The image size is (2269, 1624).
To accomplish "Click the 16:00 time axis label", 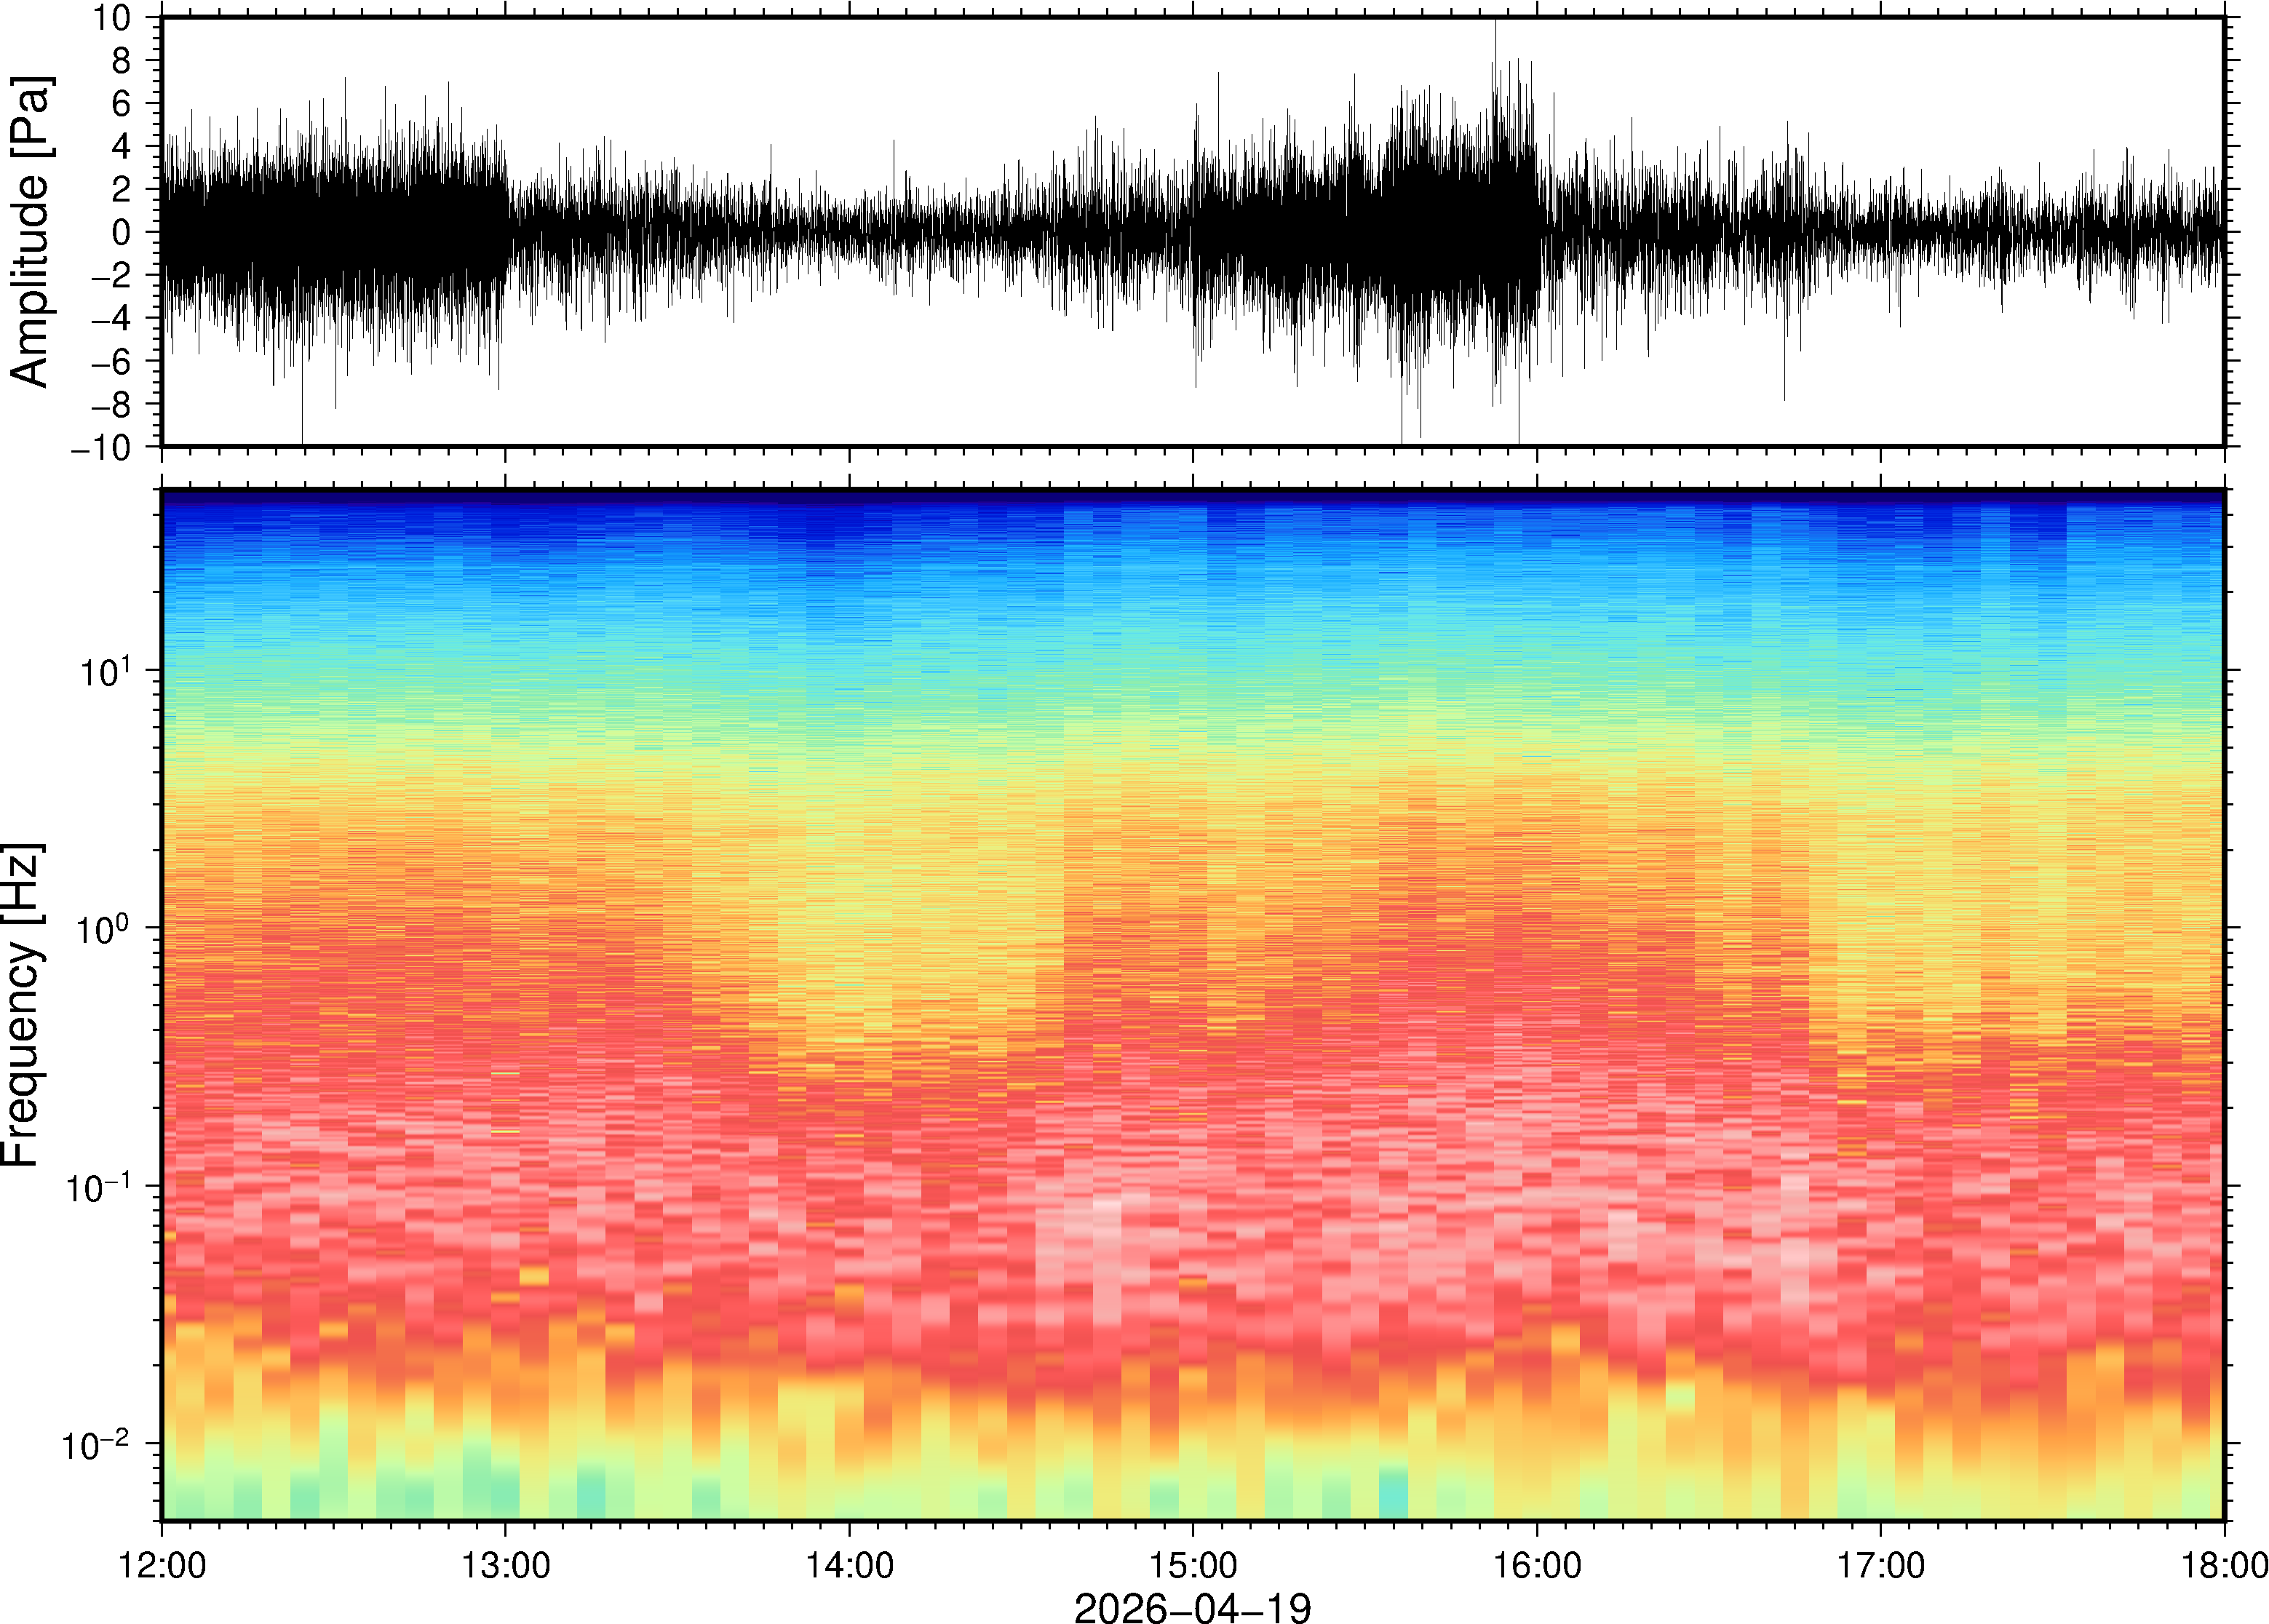I will coord(1537,1564).
